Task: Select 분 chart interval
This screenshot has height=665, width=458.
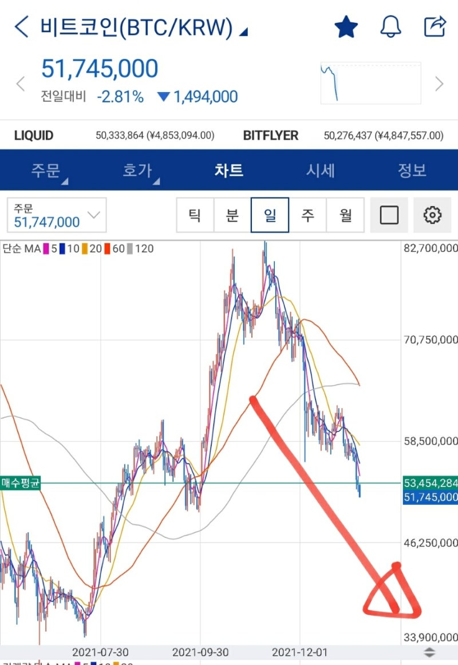Action: pyautogui.click(x=232, y=215)
